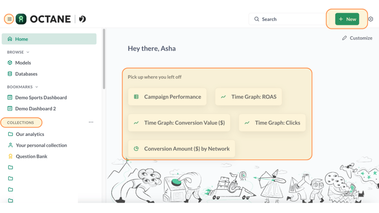Open the Campaign Performance card
379x213 pixels.
click(167, 97)
